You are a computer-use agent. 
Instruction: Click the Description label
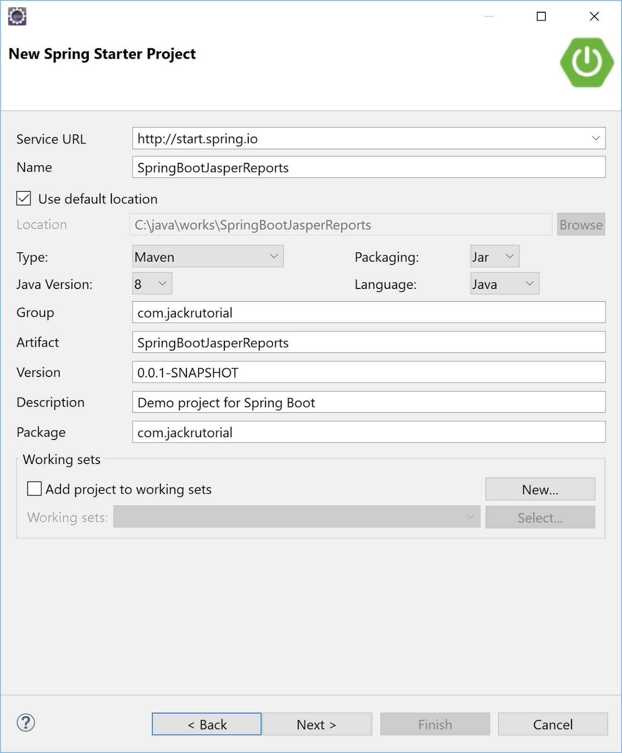(x=51, y=402)
